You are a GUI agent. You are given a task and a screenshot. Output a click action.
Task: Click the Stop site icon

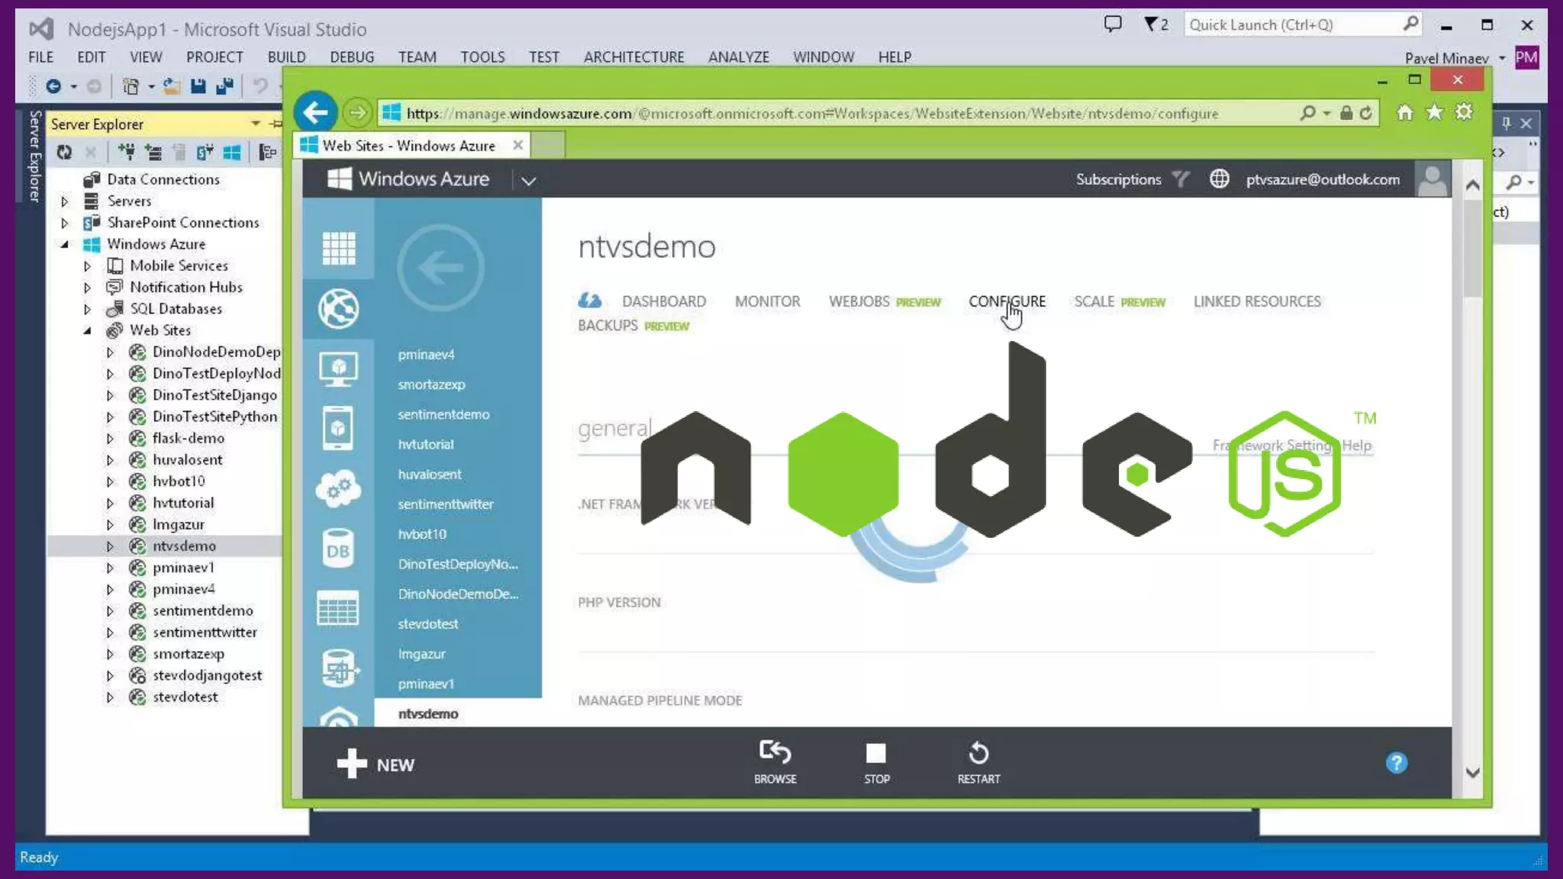(876, 754)
